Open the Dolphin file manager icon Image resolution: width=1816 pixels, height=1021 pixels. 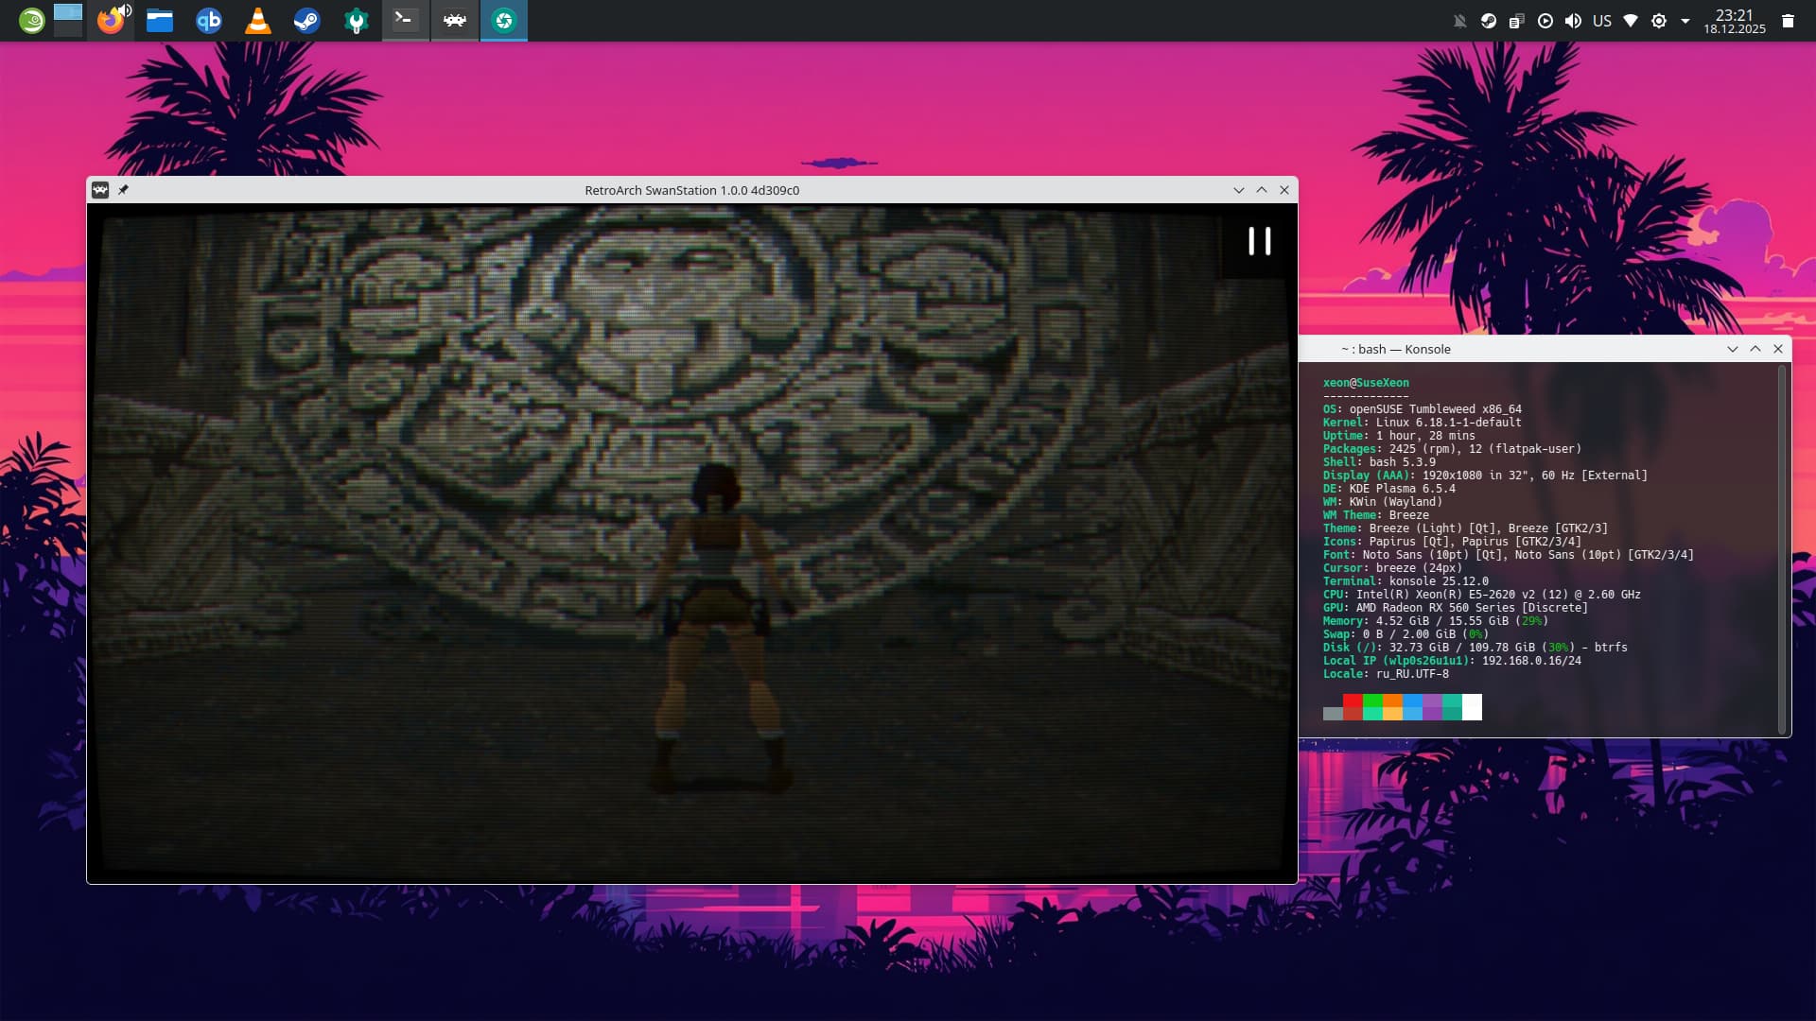pyautogui.click(x=160, y=21)
